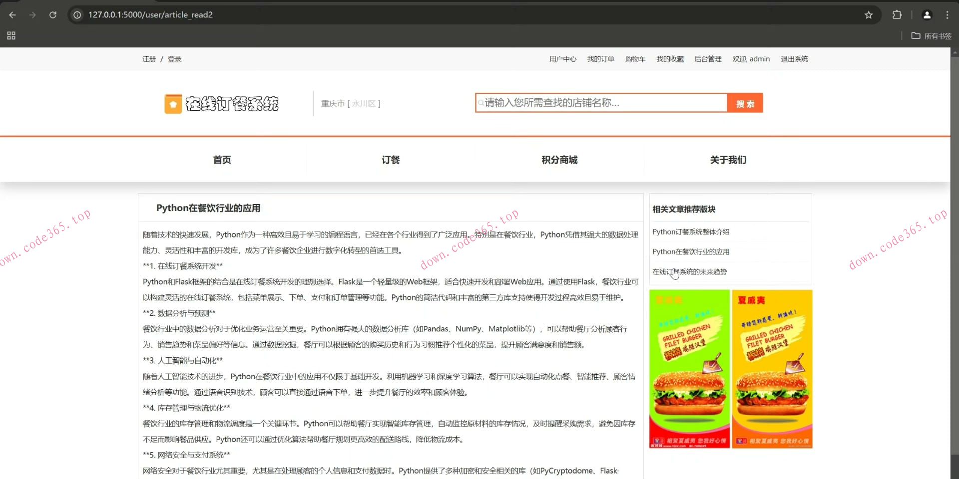Screen dimensions: 959x479
Task: Switch to the 订餐 tab
Action: coord(390,160)
